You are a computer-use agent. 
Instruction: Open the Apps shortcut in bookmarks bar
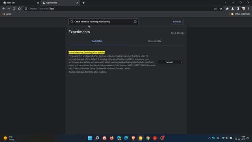[7, 14]
